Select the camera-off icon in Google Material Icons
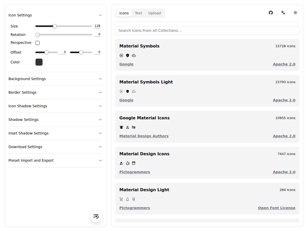The height and width of the screenshot is (231, 308). point(134,127)
